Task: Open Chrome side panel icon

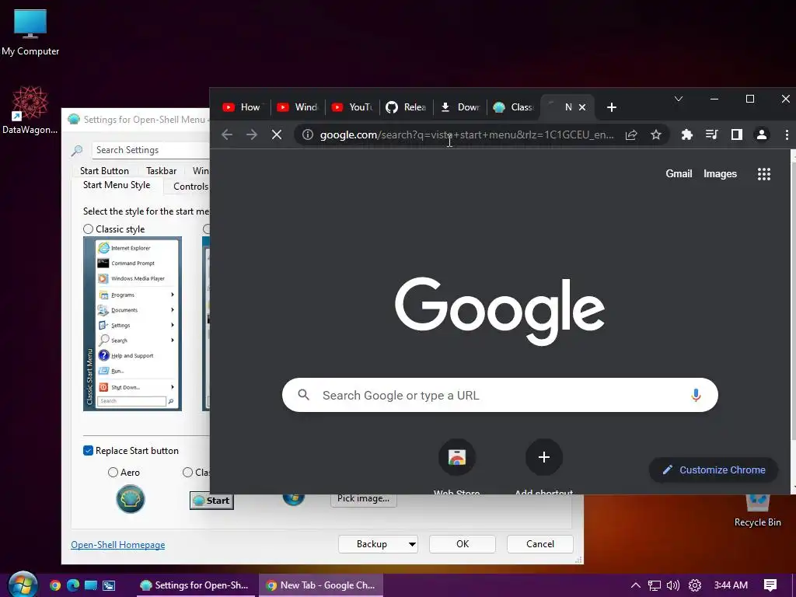Action: [737, 134]
